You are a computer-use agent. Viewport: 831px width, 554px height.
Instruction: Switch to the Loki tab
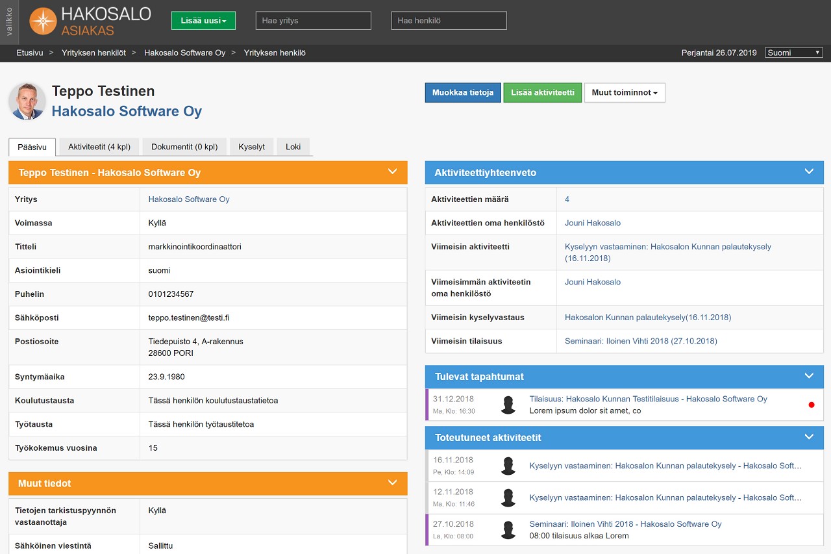coord(293,147)
